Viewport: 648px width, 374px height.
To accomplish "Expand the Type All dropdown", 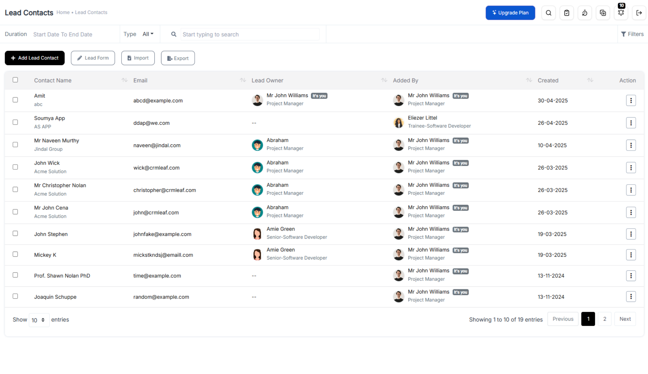I will [148, 34].
